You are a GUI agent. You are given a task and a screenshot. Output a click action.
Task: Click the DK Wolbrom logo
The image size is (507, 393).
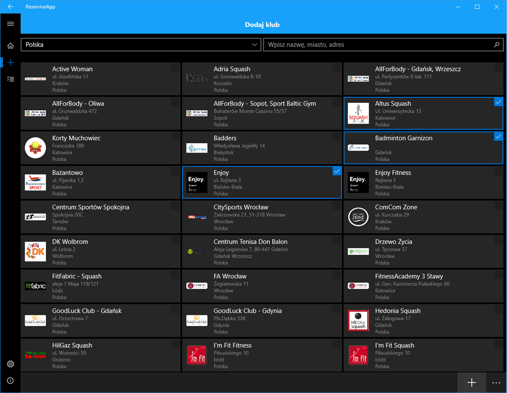[35, 251]
